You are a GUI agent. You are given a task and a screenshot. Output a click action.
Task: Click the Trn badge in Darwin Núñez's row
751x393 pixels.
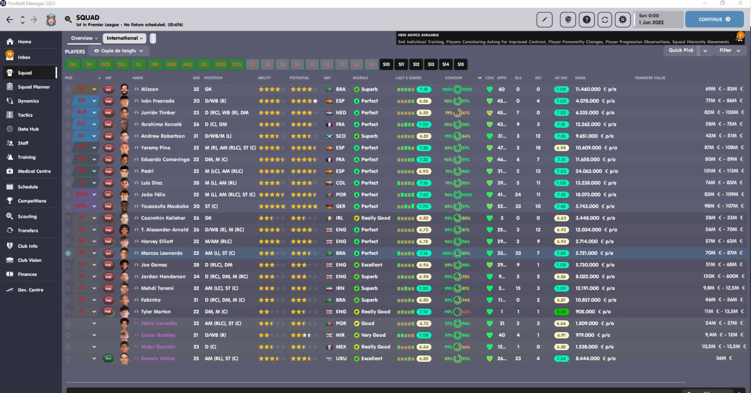pyautogui.click(x=109, y=358)
